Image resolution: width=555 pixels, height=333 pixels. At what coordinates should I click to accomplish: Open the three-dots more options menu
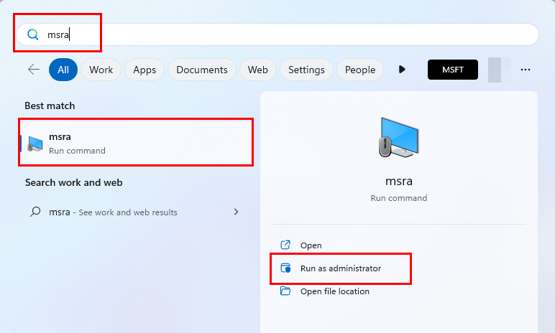coord(526,70)
